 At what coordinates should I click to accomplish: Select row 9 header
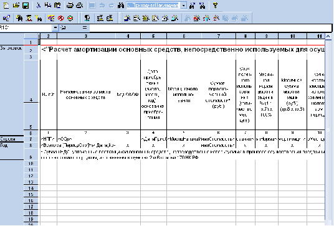coord(31,154)
